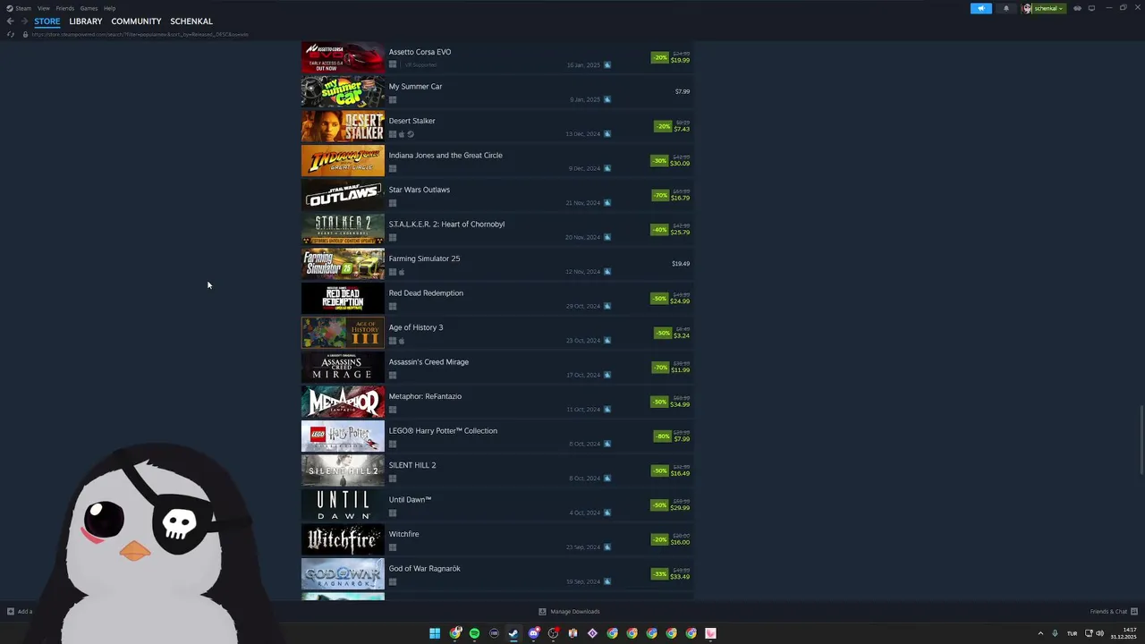
Task: Click the -70% discount on Star Wars Outlaws
Action: tap(660, 195)
